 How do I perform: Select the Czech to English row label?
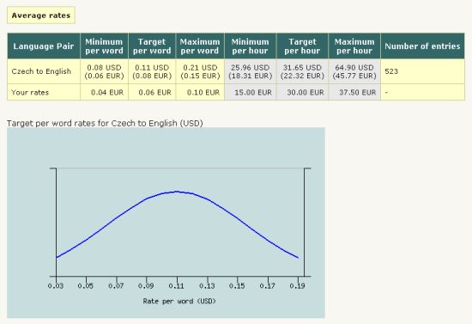pos(41,71)
